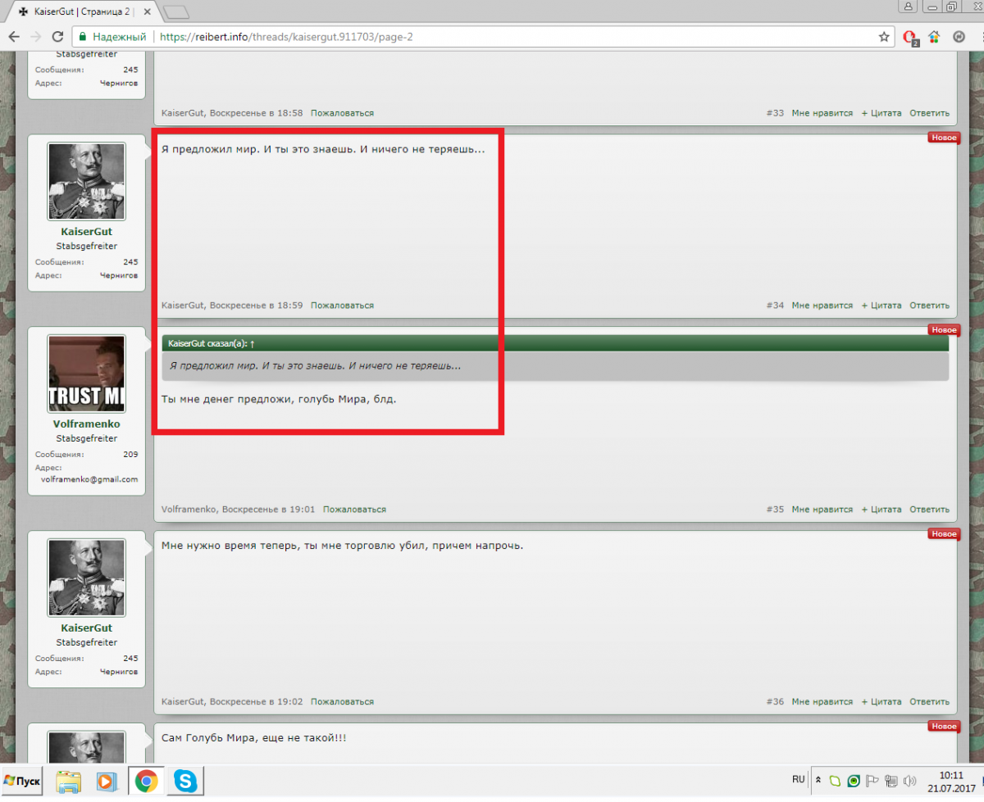Click the Volframenko username under the avatar

coord(86,424)
